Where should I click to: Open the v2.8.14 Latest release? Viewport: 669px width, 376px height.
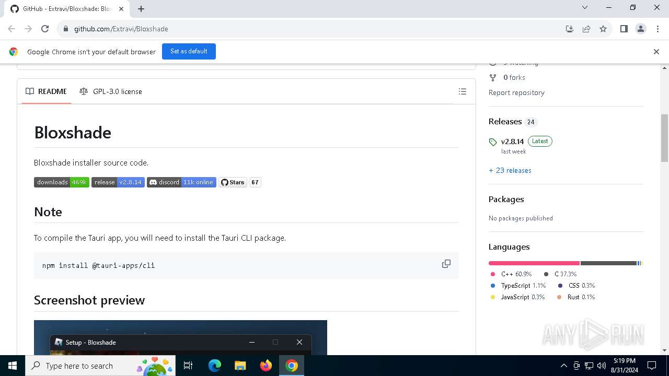(x=526, y=142)
